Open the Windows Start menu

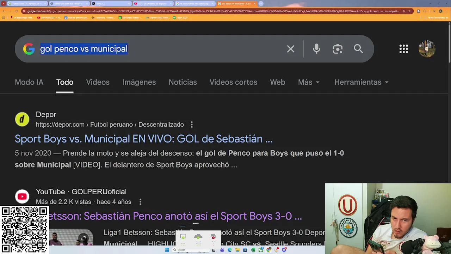(167, 250)
